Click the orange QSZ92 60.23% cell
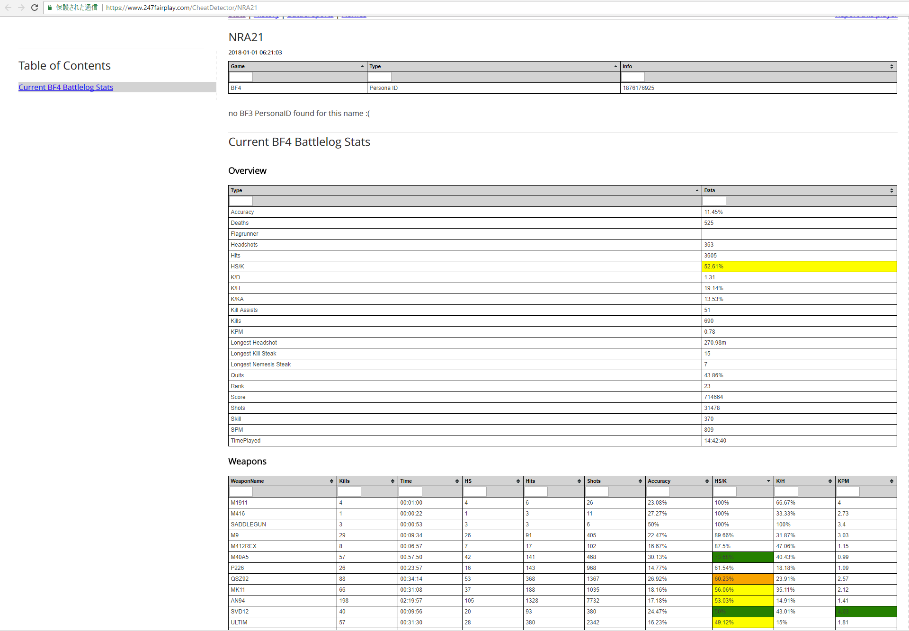Image resolution: width=909 pixels, height=631 pixels. [742, 579]
